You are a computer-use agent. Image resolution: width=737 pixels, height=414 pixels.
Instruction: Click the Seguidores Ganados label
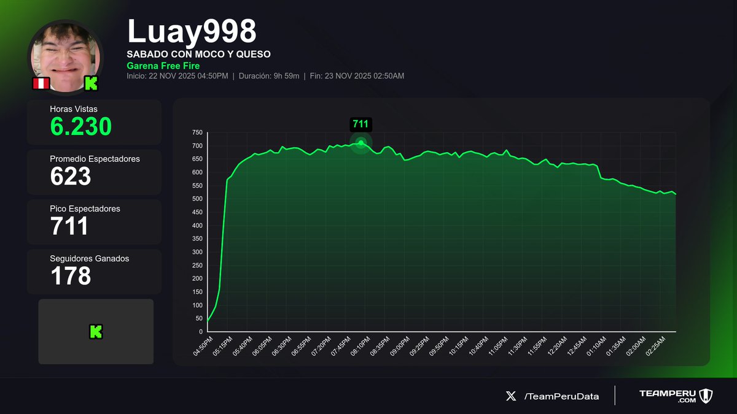(90, 259)
